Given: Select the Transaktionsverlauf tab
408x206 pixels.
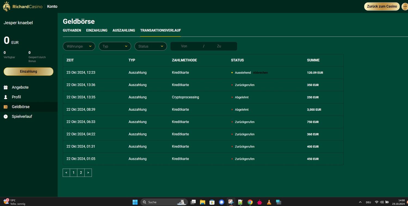Looking at the screenshot, I should pyautogui.click(x=160, y=30).
